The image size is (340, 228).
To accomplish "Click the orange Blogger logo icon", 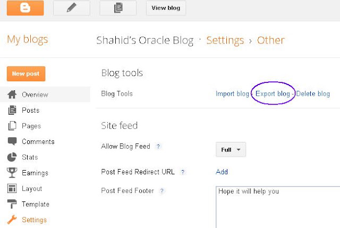I will (x=25, y=8).
